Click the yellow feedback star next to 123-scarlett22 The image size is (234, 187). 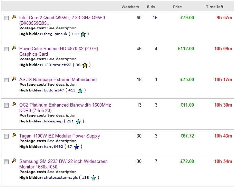[x=85, y=65]
